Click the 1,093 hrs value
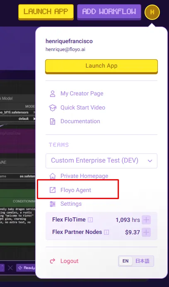Viewport: 169px width, 287px height. [x=128, y=220]
